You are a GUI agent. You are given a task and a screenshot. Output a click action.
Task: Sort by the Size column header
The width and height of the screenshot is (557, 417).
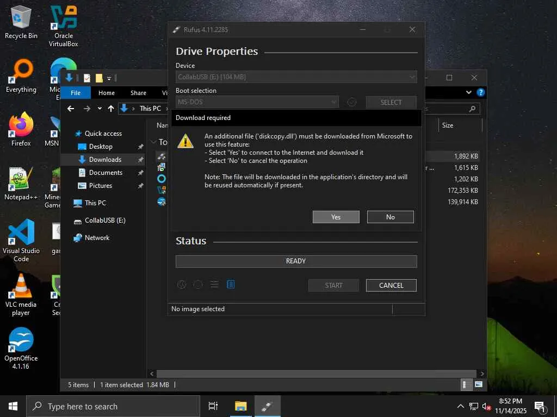(460, 125)
